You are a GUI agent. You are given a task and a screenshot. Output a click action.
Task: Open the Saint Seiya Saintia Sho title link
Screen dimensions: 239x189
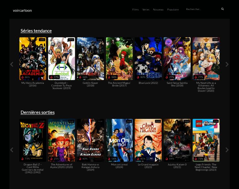pyautogui.click(x=177, y=84)
